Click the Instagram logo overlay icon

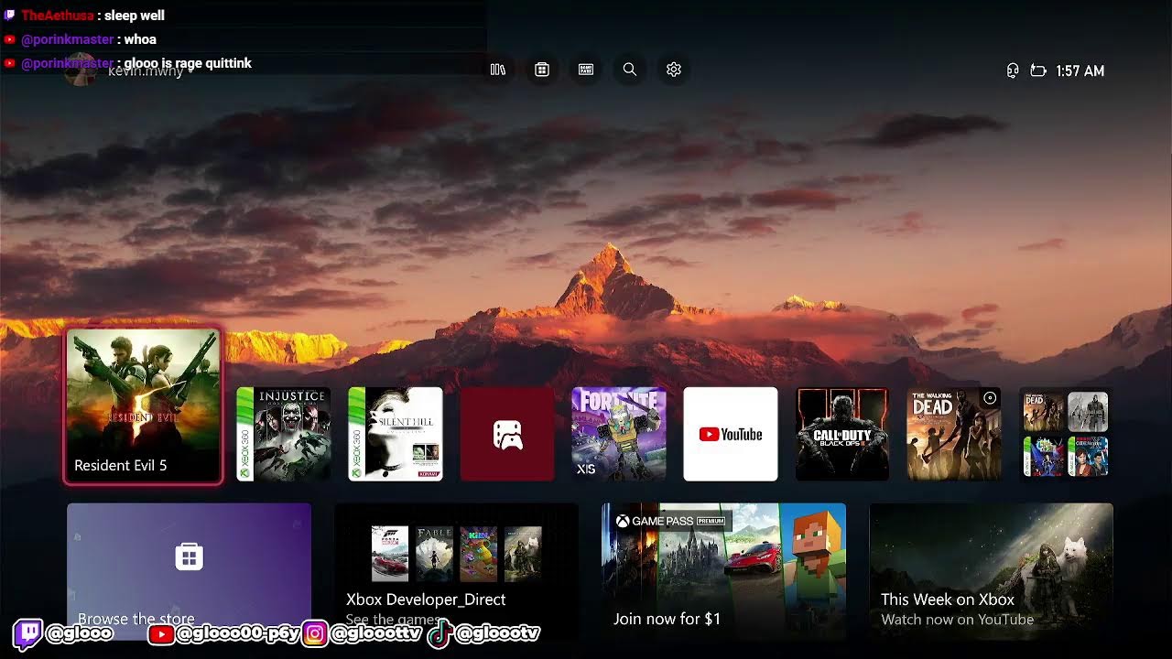[315, 633]
